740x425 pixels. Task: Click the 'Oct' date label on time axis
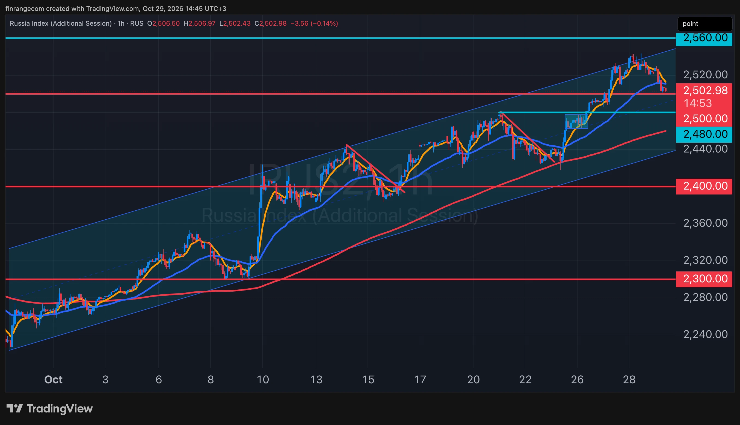[x=53, y=379]
